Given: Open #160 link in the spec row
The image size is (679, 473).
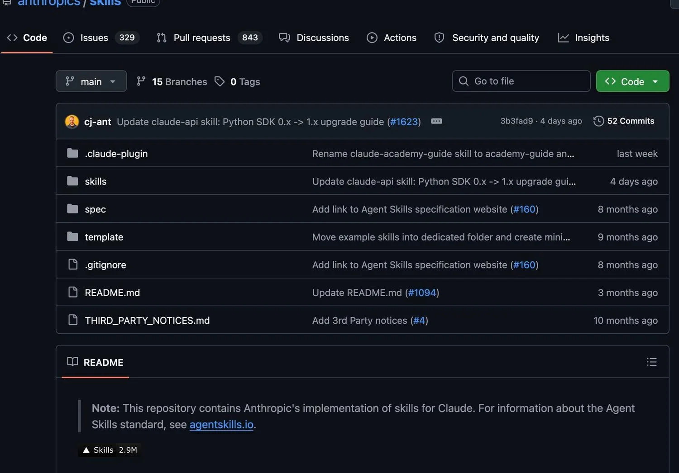Looking at the screenshot, I should pos(524,209).
